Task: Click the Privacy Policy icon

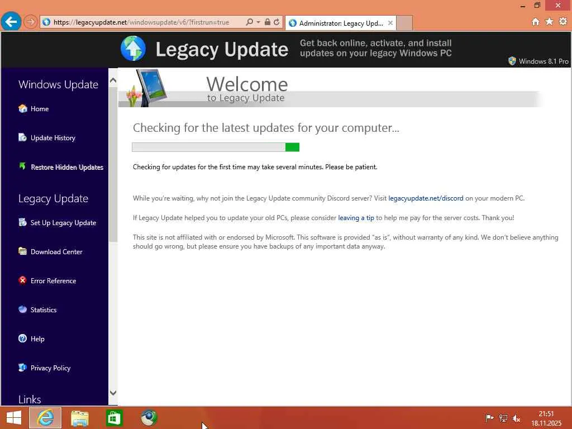Action: pyautogui.click(x=22, y=367)
